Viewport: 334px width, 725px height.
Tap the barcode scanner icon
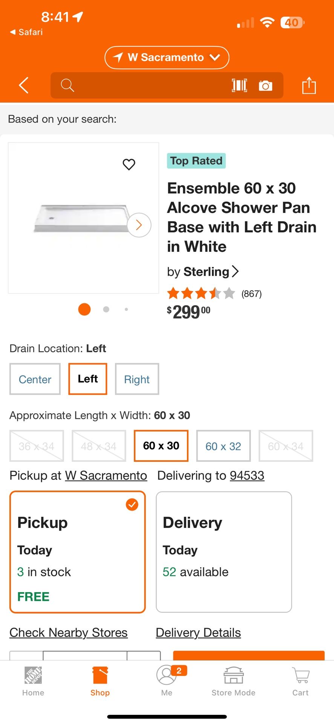tap(239, 85)
